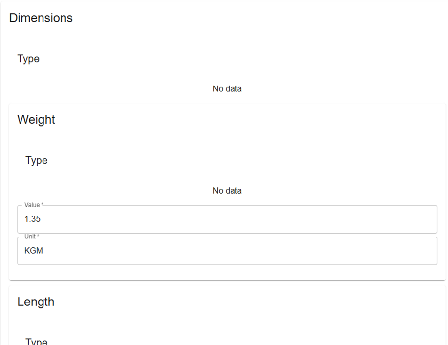Click the Unit field's floating label
The height and width of the screenshot is (345, 448).
tap(30, 237)
